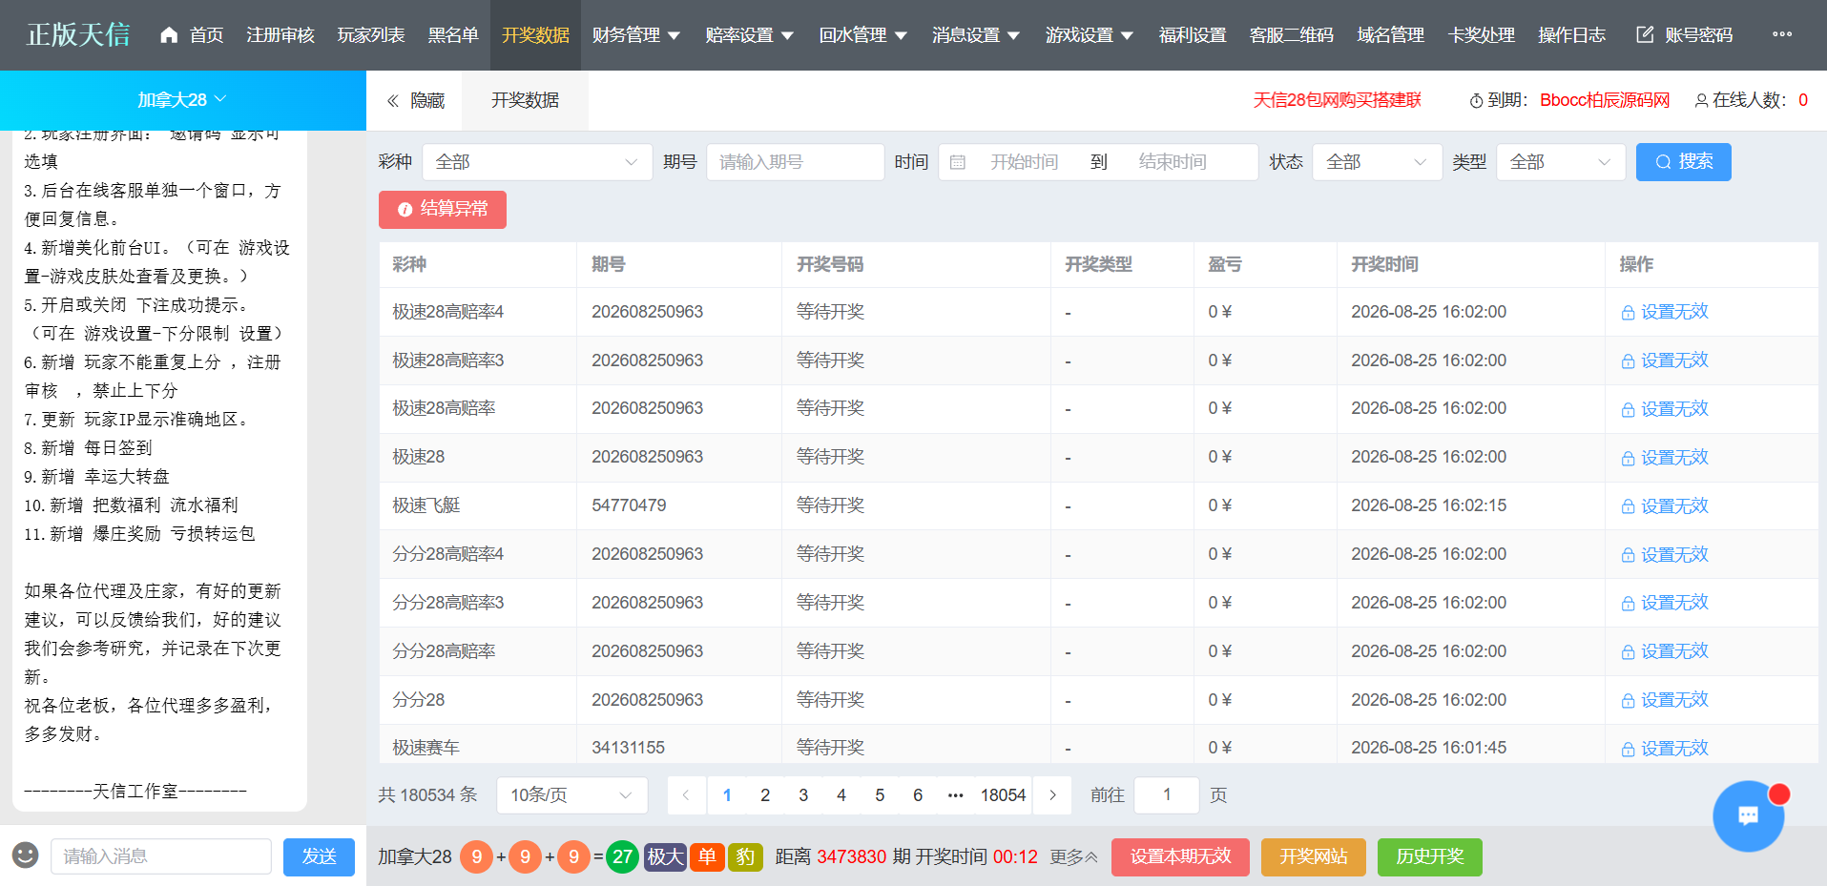Click lock icon for 极速28高赔率4 row

[x=1628, y=313]
